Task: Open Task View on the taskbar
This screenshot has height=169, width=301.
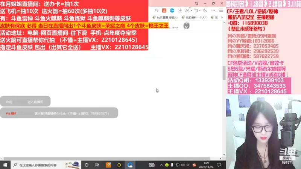Action: pos(97,165)
